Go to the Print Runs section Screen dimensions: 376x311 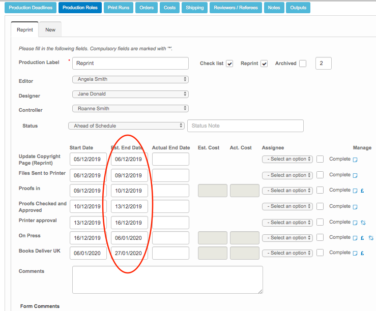[x=119, y=8]
